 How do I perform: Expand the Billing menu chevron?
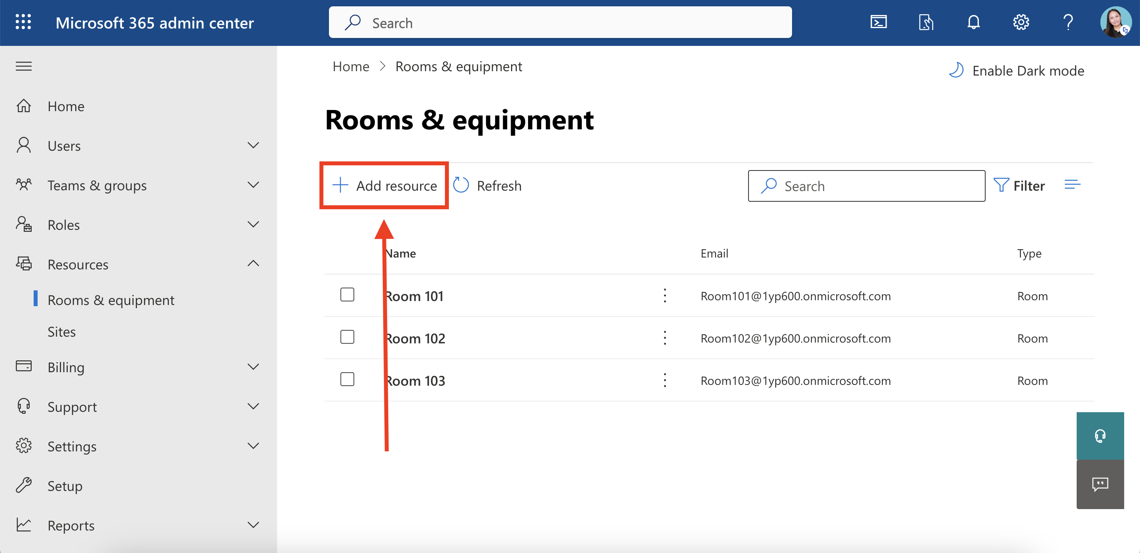point(253,367)
